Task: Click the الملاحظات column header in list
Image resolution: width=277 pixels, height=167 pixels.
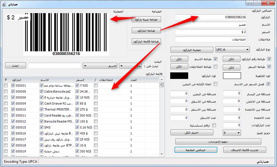Action: [x=113, y=80]
